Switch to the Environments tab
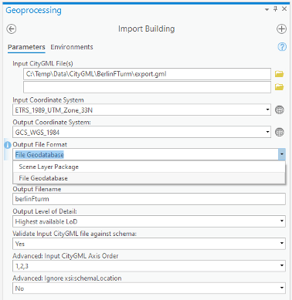 [72, 47]
